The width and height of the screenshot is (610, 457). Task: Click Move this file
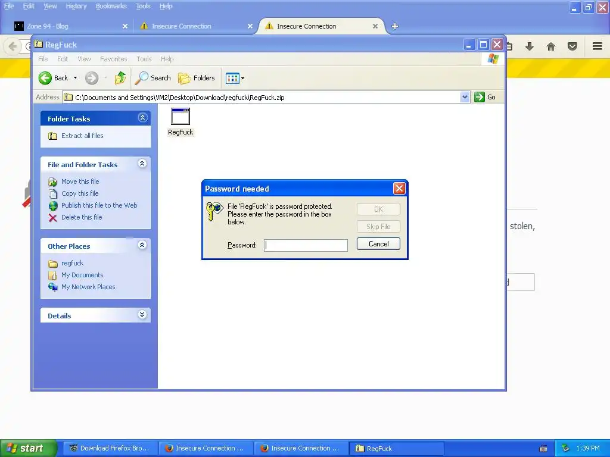(80, 181)
